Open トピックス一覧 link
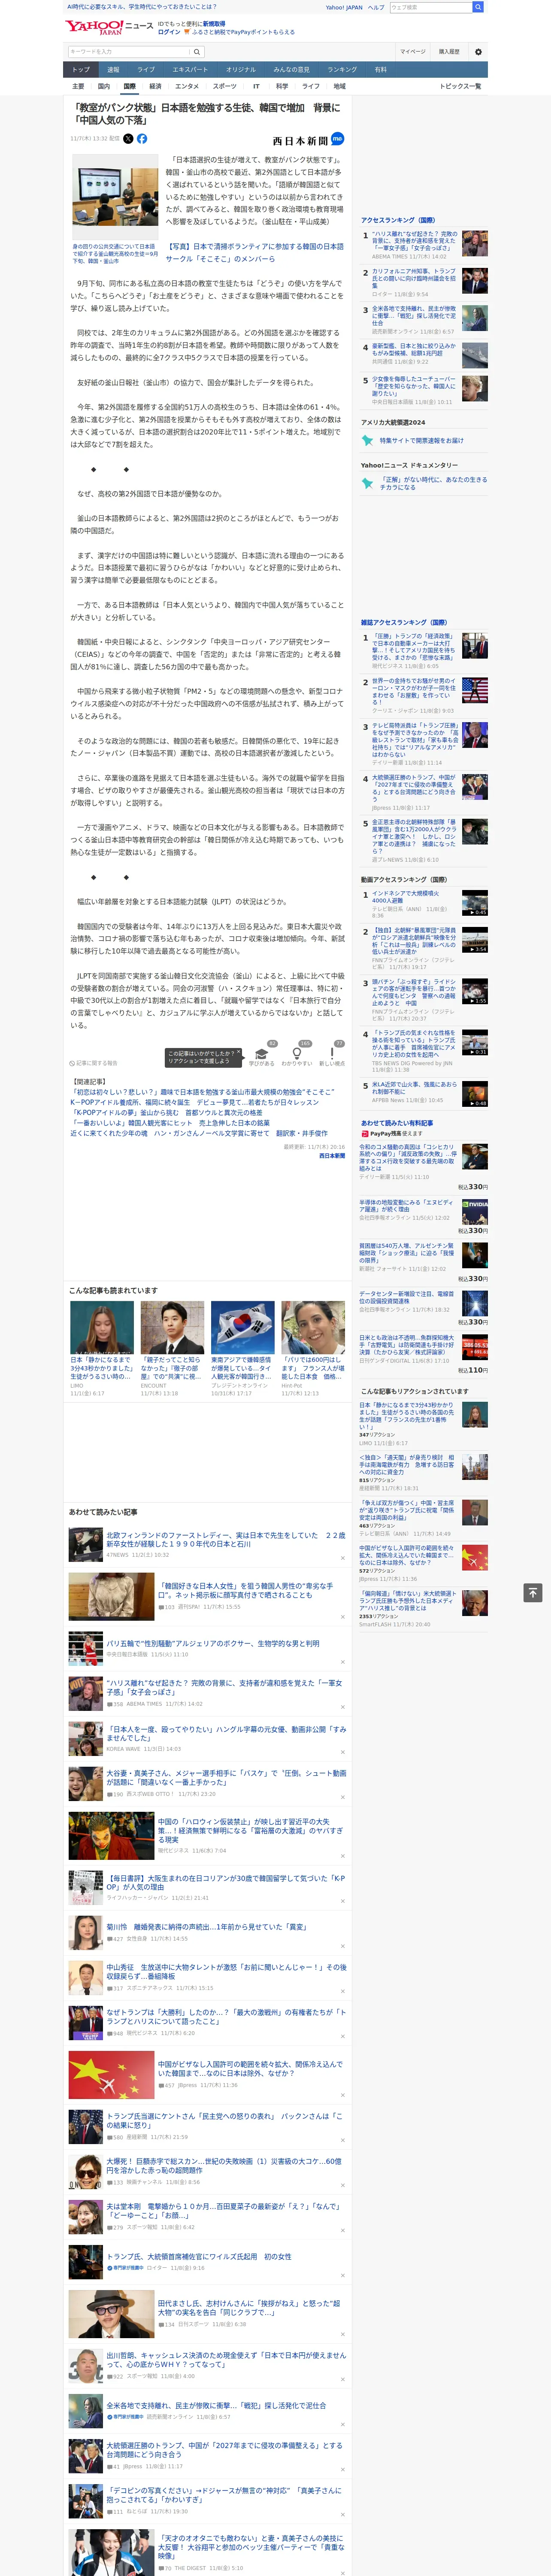Viewport: 551px width, 2576px height. coord(460,86)
